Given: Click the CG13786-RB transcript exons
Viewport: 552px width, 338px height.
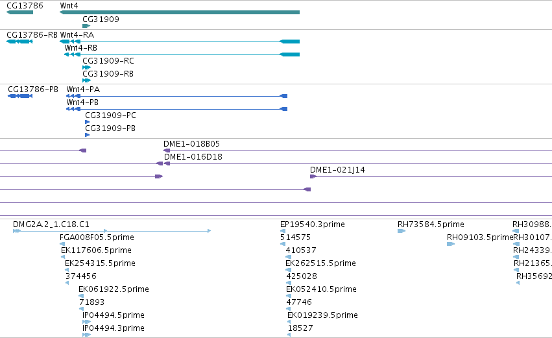Looking at the screenshot, I should click(x=19, y=42).
